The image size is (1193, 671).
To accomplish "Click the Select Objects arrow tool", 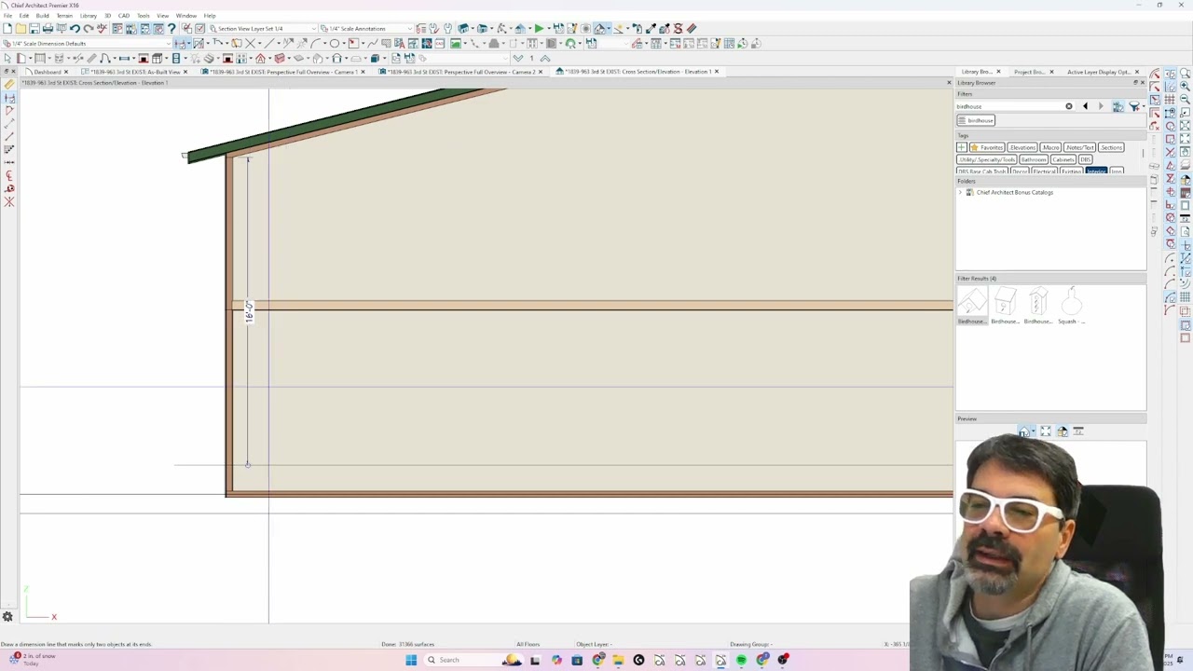I will [x=7, y=58].
